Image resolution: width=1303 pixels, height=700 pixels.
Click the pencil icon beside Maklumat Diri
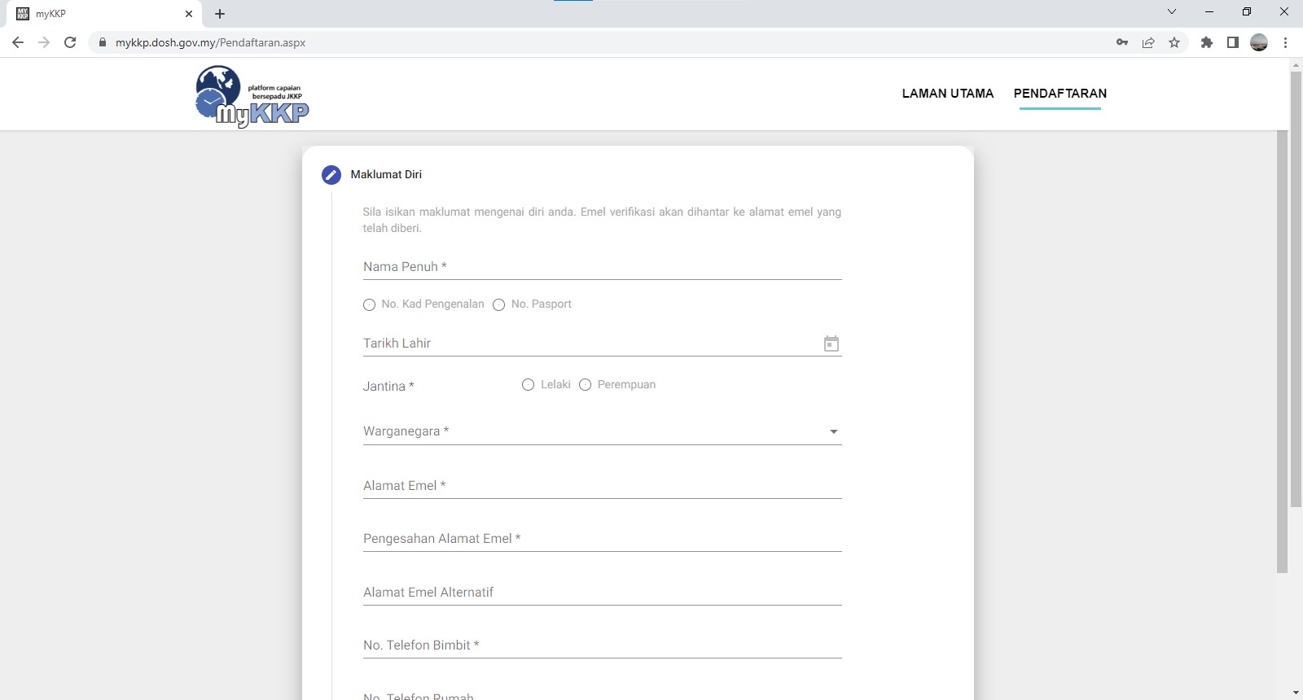pyautogui.click(x=331, y=175)
